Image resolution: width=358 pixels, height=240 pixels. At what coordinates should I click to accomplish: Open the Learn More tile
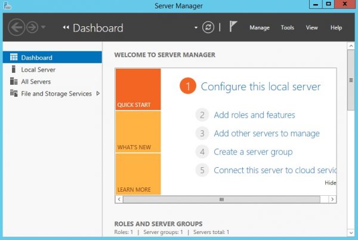tap(138, 174)
